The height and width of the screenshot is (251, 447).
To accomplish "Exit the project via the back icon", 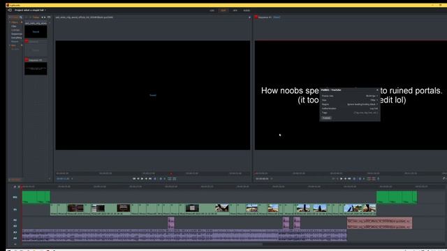I will [x=10, y=10].
